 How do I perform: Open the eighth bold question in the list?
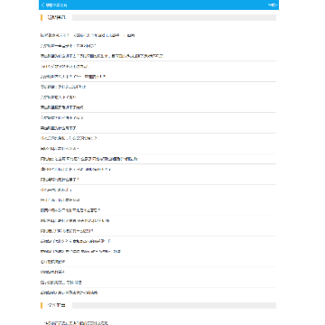pos(62,107)
